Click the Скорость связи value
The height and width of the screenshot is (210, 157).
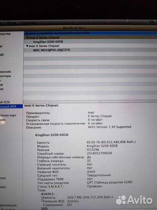(x=95, y=120)
